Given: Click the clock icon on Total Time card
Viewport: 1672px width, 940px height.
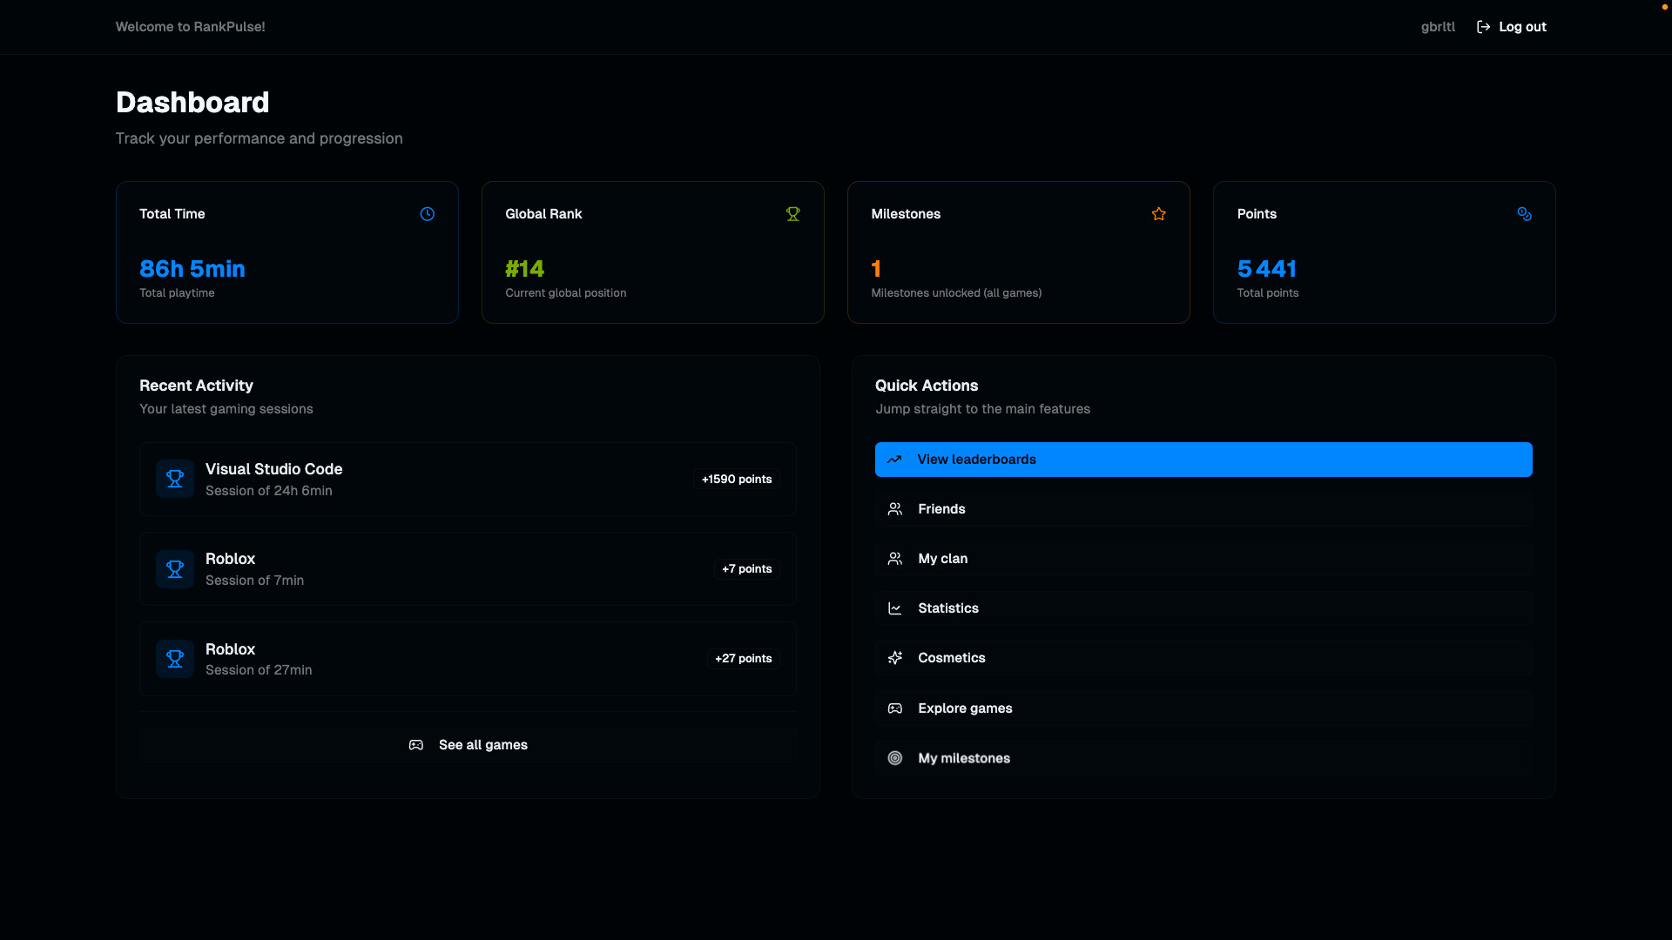Looking at the screenshot, I should tap(427, 214).
